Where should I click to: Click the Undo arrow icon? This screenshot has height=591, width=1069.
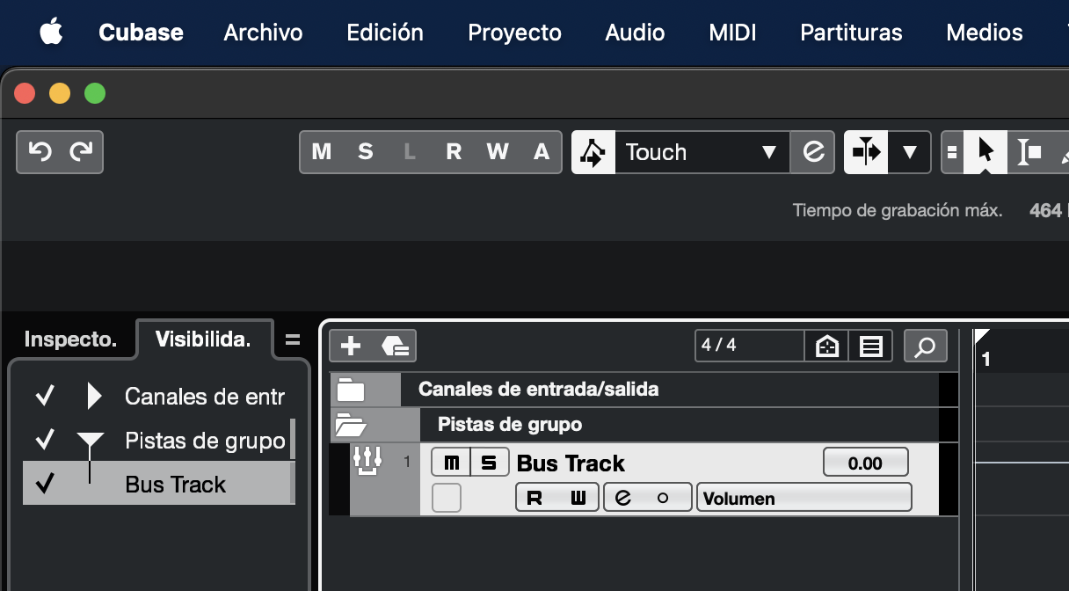(40, 152)
